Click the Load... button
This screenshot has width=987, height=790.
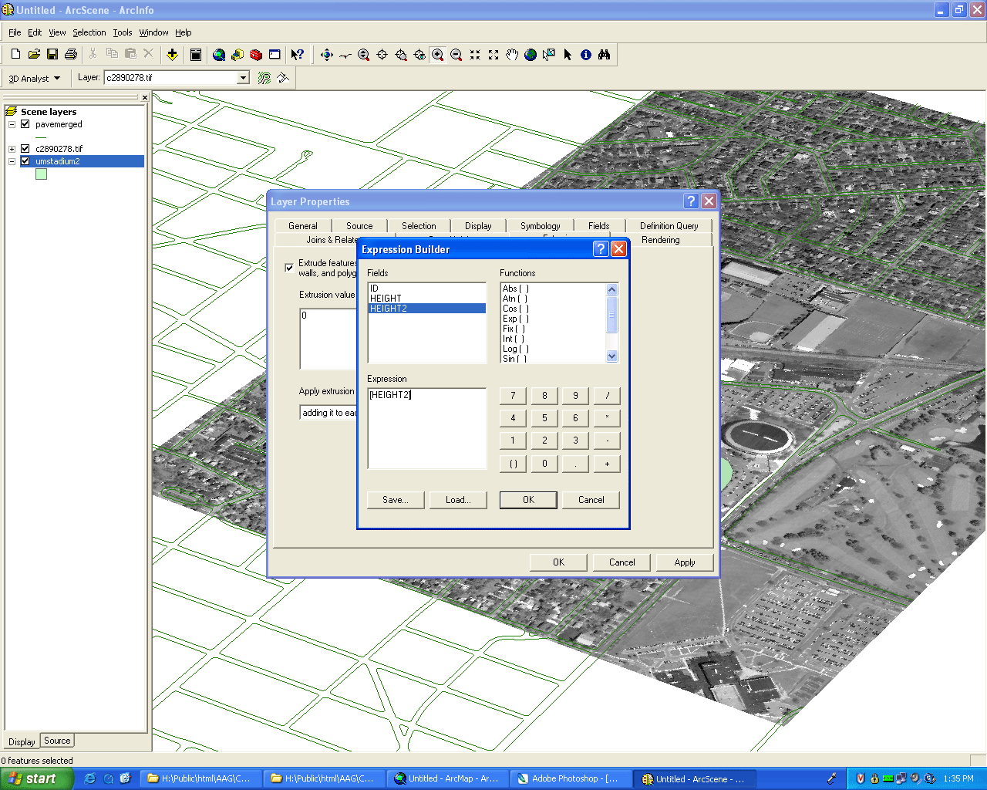click(458, 500)
